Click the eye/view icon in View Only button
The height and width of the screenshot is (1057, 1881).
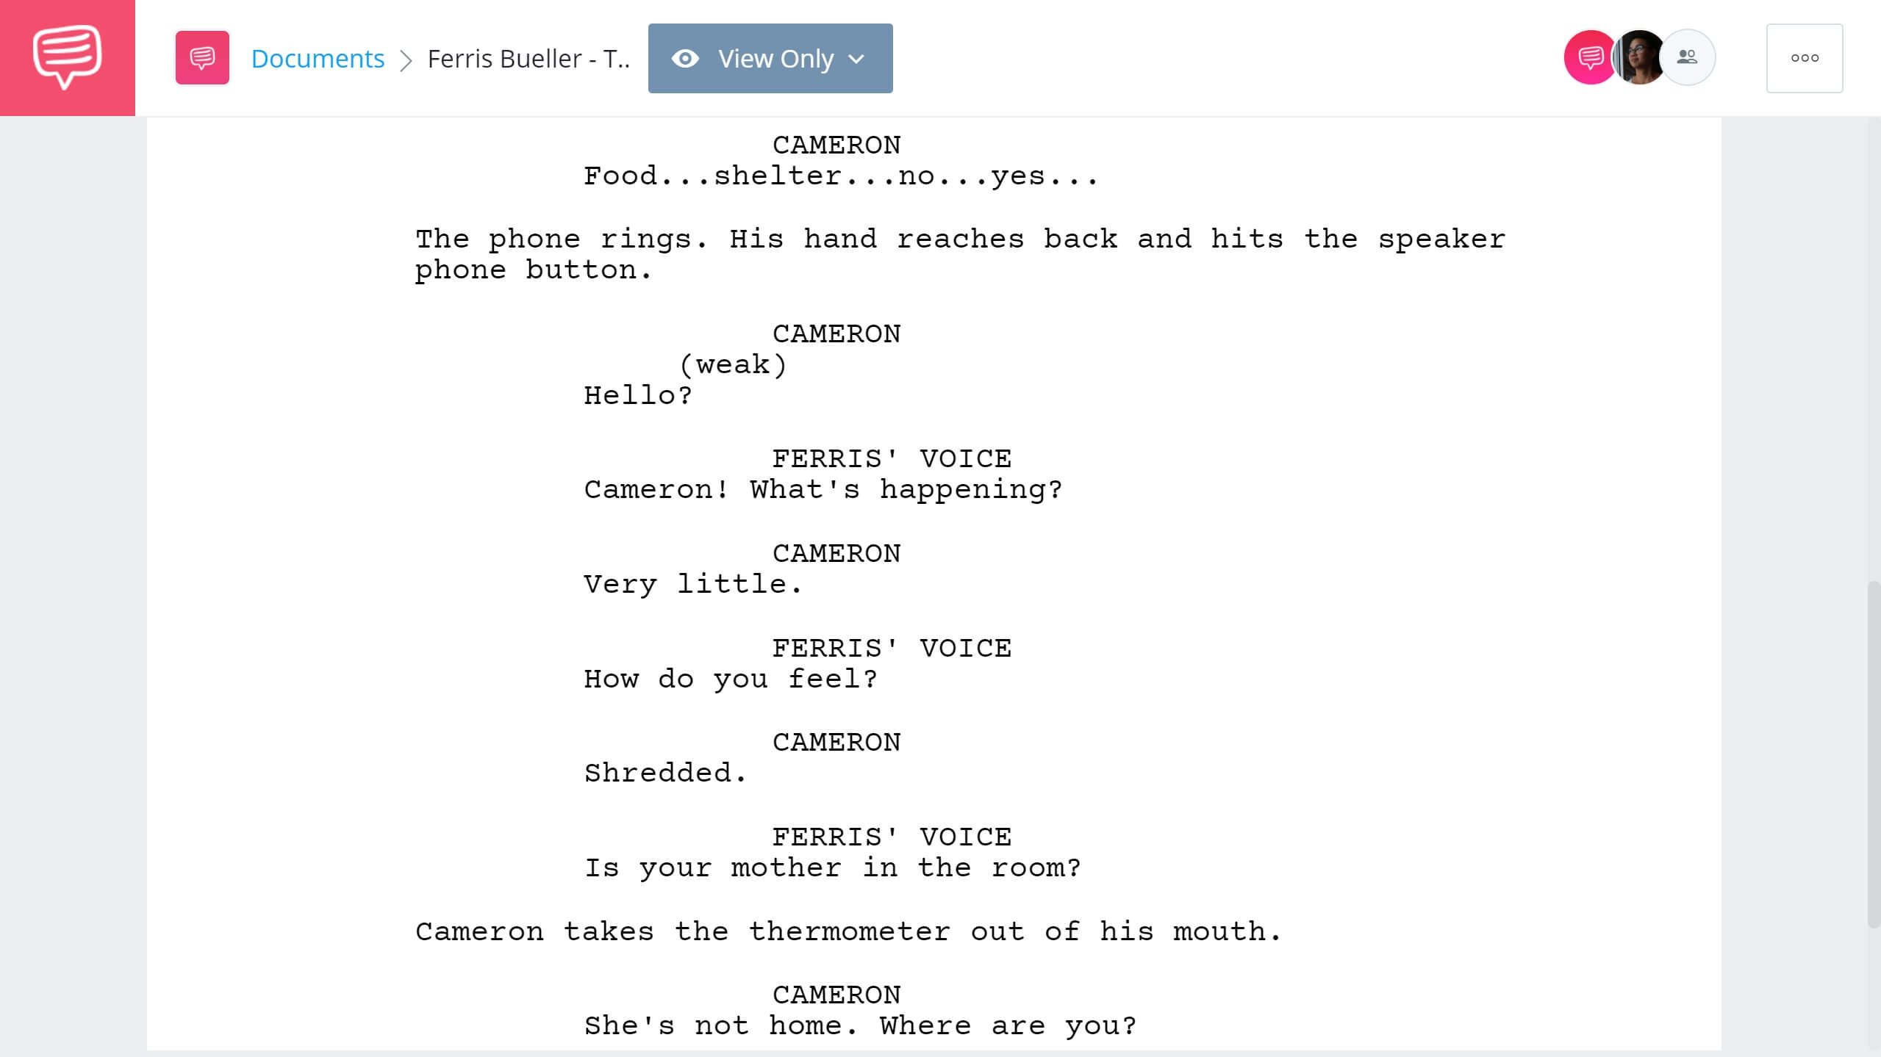686,58
